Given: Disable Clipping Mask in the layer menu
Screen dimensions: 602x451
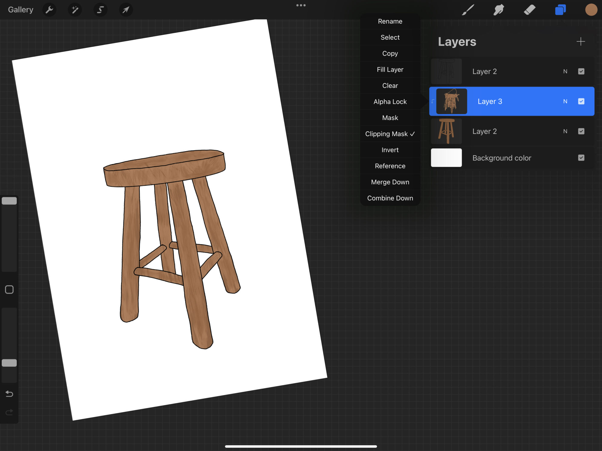Looking at the screenshot, I should pyautogui.click(x=390, y=134).
